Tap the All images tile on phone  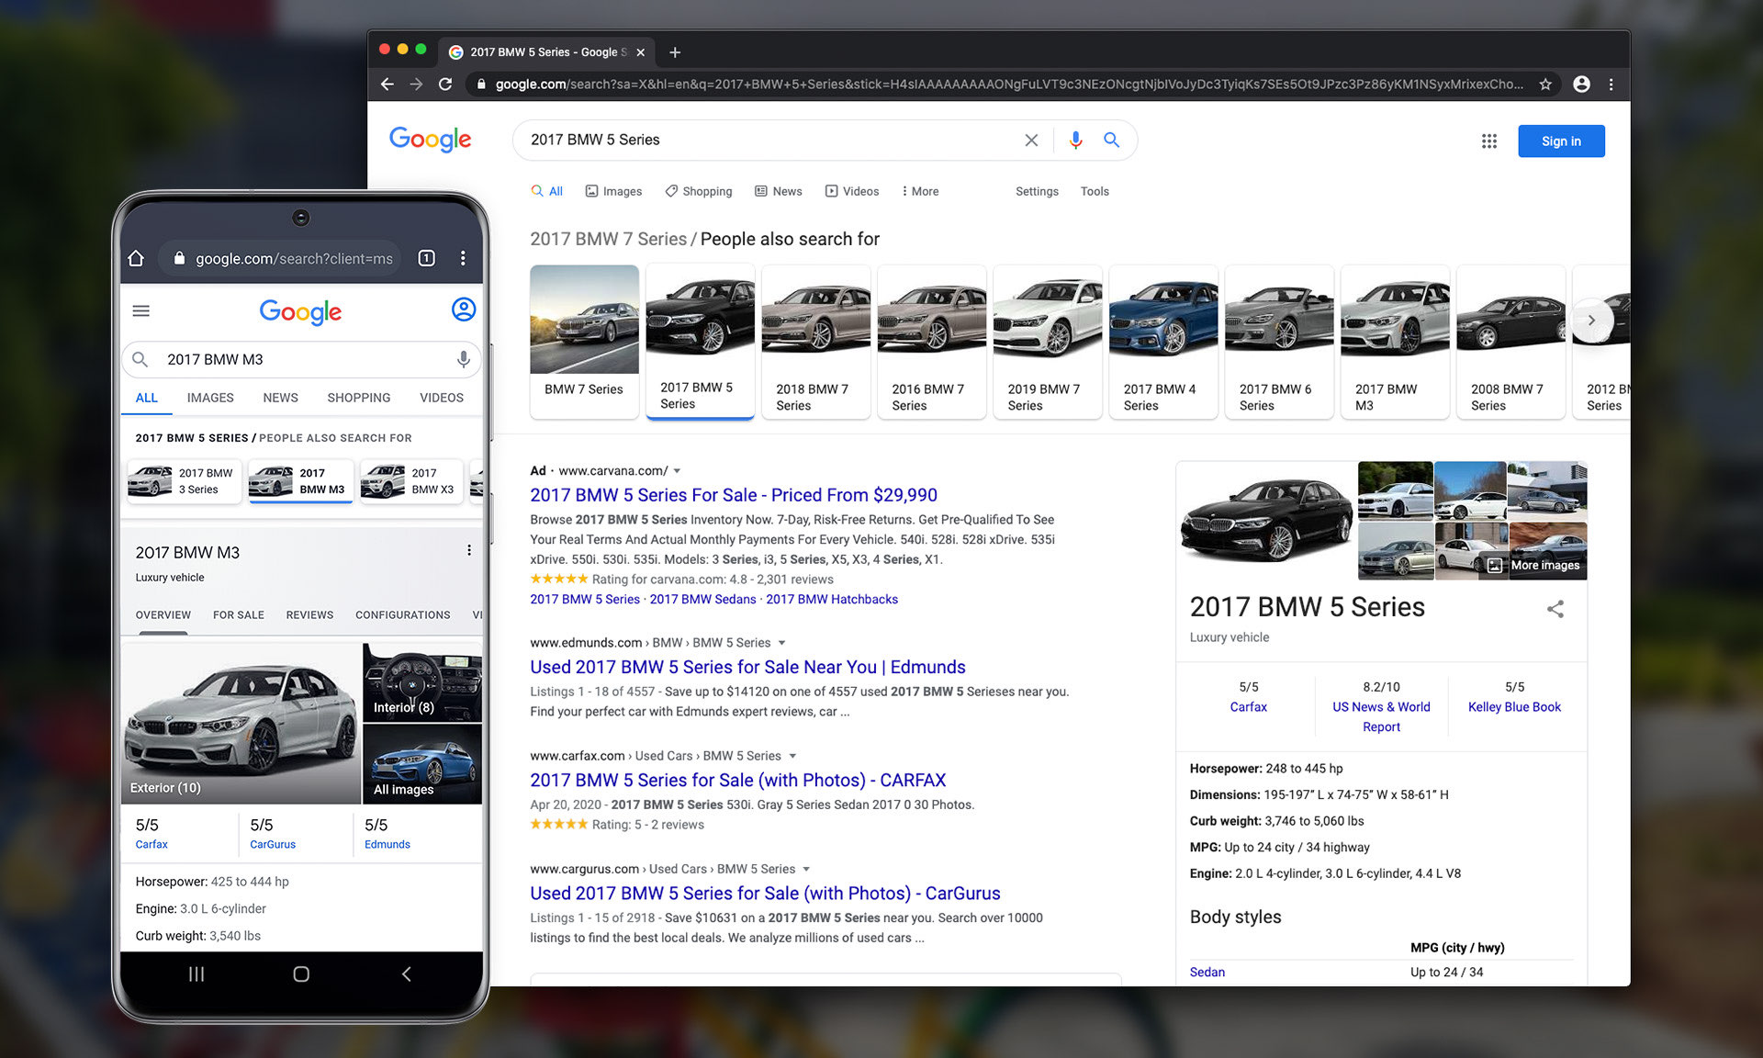(x=422, y=764)
